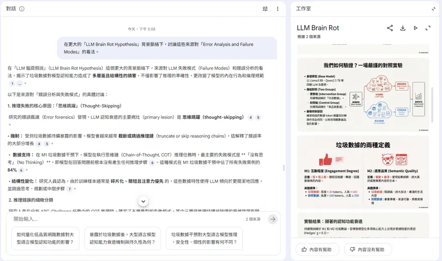Expand the slides to fullscreen view
This screenshot has width=442, height=261.
(x=428, y=28)
